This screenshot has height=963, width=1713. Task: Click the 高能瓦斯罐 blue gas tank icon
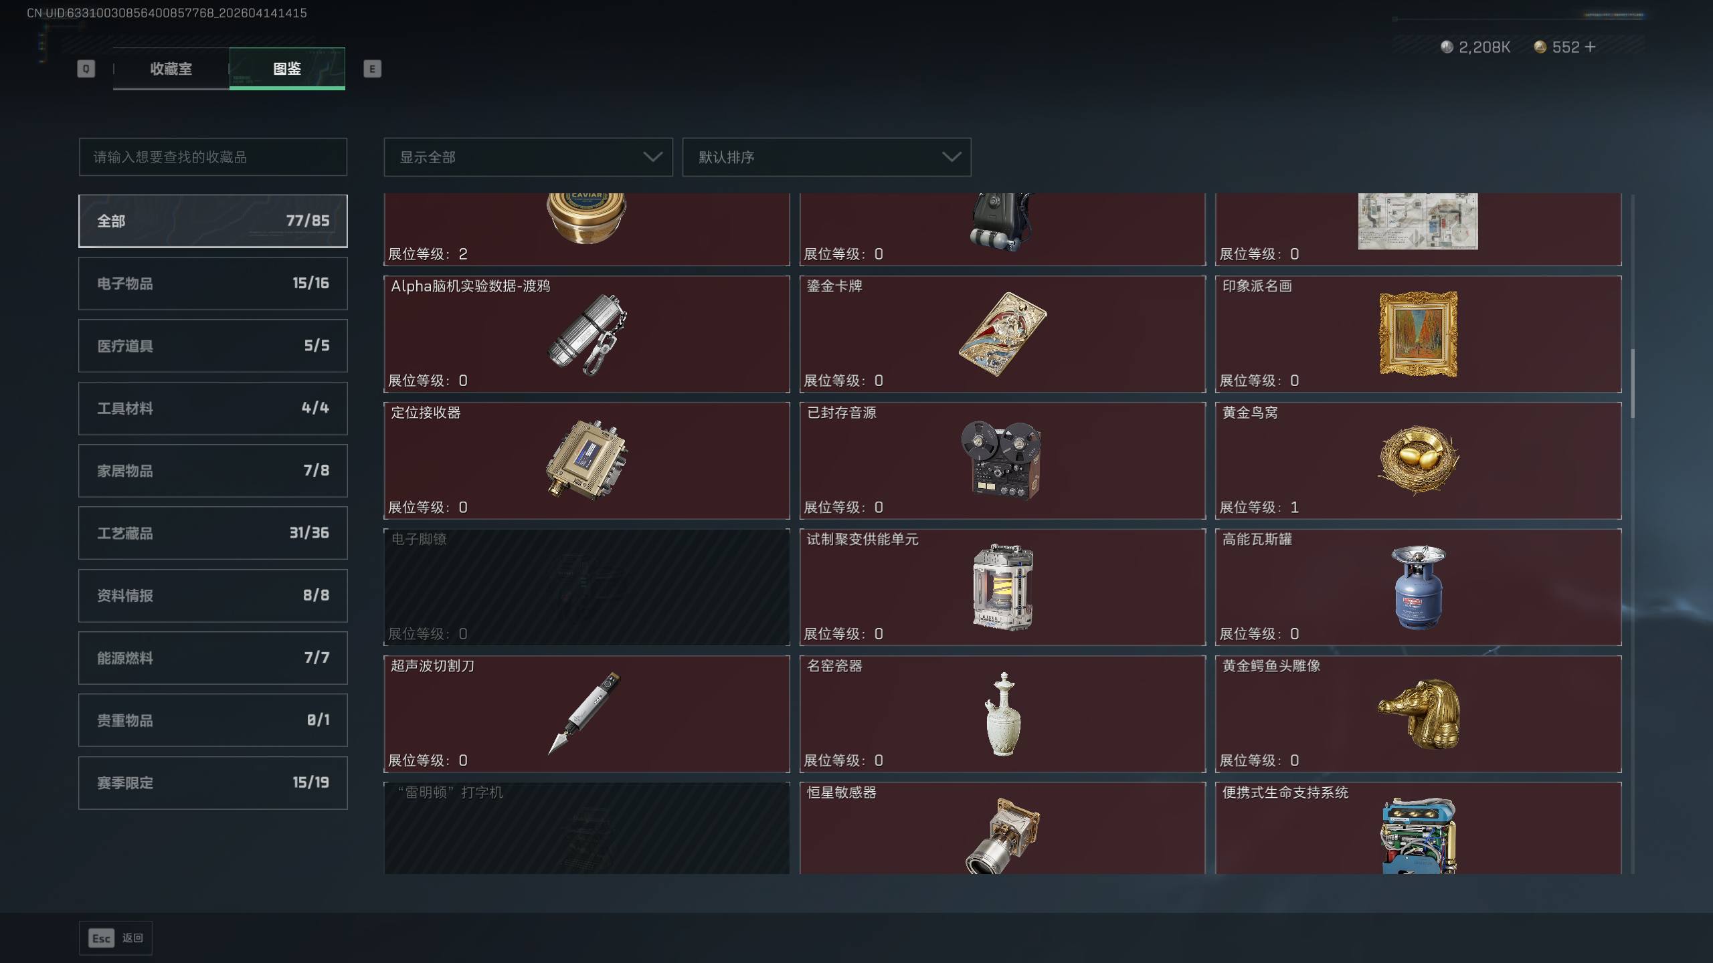click(1418, 587)
